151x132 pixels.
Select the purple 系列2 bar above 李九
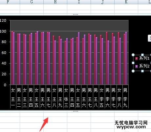point(126,58)
